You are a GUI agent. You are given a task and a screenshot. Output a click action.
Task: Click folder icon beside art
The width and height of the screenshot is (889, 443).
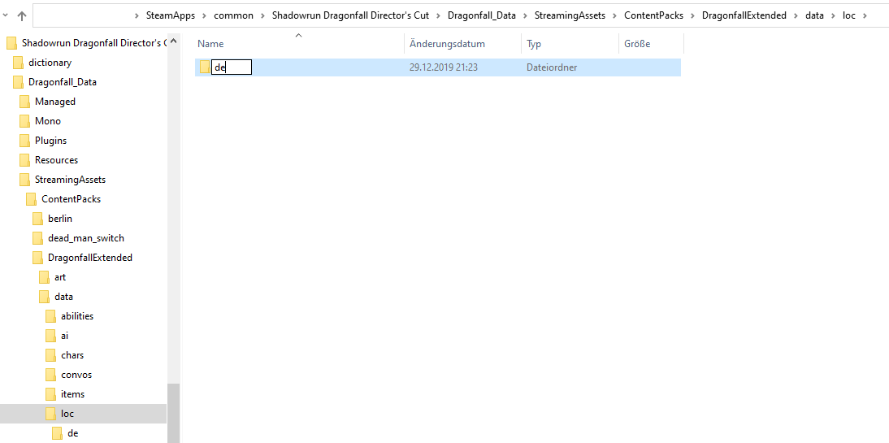coord(45,277)
